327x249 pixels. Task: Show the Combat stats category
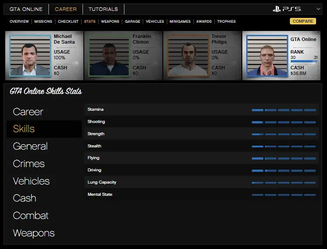pos(31,216)
